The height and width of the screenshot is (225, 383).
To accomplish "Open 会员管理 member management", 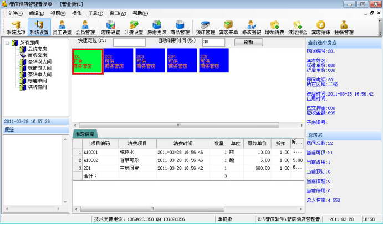I will tap(85, 28).
